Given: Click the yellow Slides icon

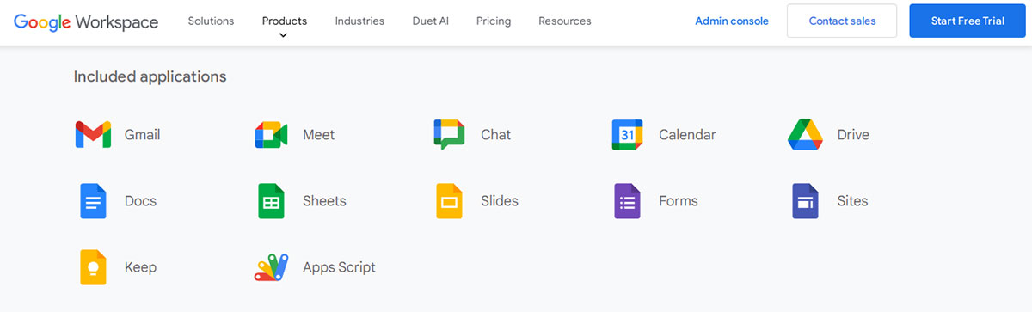Looking at the screenshot, I should coord(449,201).
